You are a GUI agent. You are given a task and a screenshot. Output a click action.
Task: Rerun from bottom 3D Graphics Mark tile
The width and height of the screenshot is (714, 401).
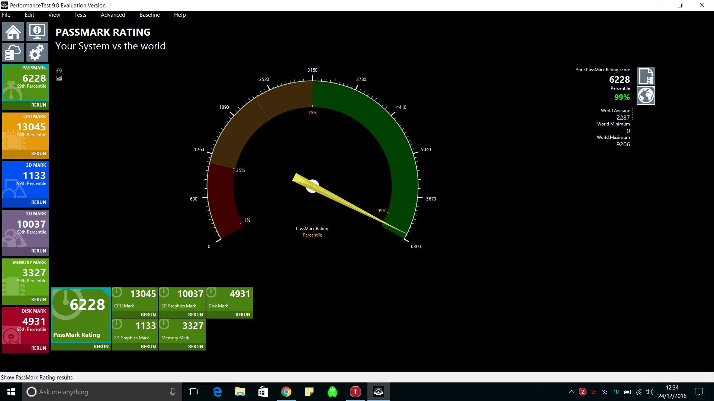click(196, 315)
